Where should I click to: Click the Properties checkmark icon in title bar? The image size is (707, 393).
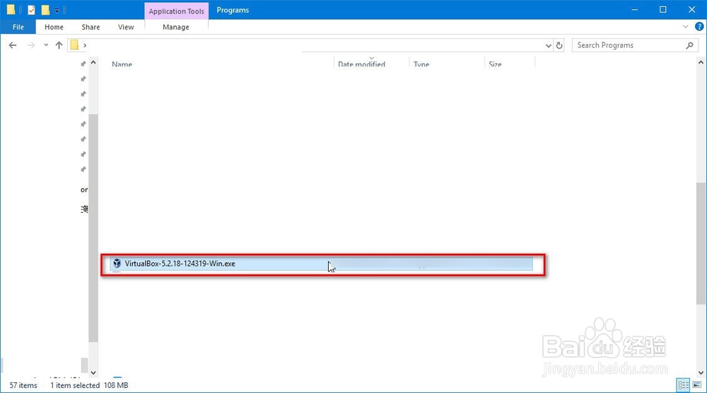(x=31, y=9)
